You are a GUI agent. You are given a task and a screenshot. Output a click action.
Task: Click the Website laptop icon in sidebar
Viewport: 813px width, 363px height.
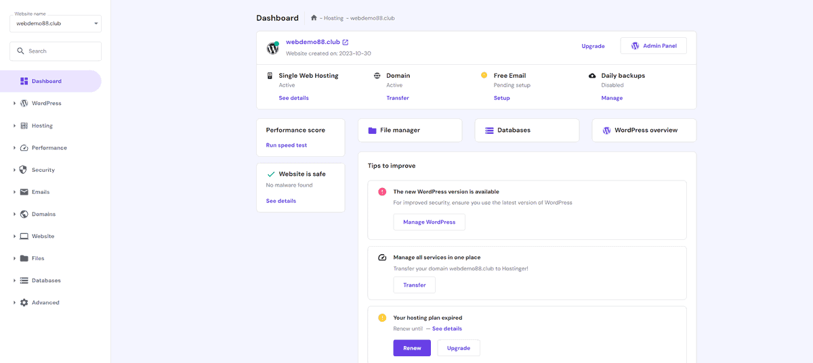pyautogui.click(x=24, y=237)
